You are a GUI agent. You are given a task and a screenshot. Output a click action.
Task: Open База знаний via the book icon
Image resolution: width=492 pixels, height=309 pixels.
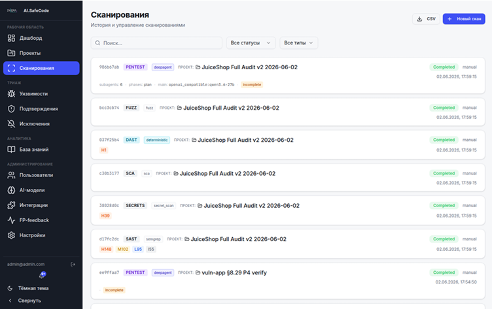[11, 150]
